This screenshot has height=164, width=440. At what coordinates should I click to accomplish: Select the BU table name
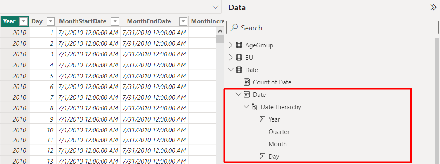(x=249, y=57)
